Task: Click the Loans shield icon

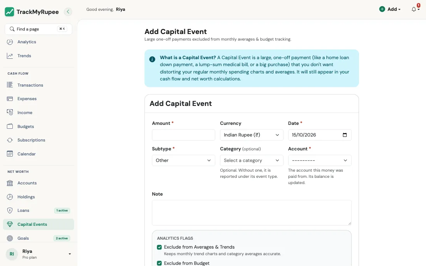Action: point(10,210)
